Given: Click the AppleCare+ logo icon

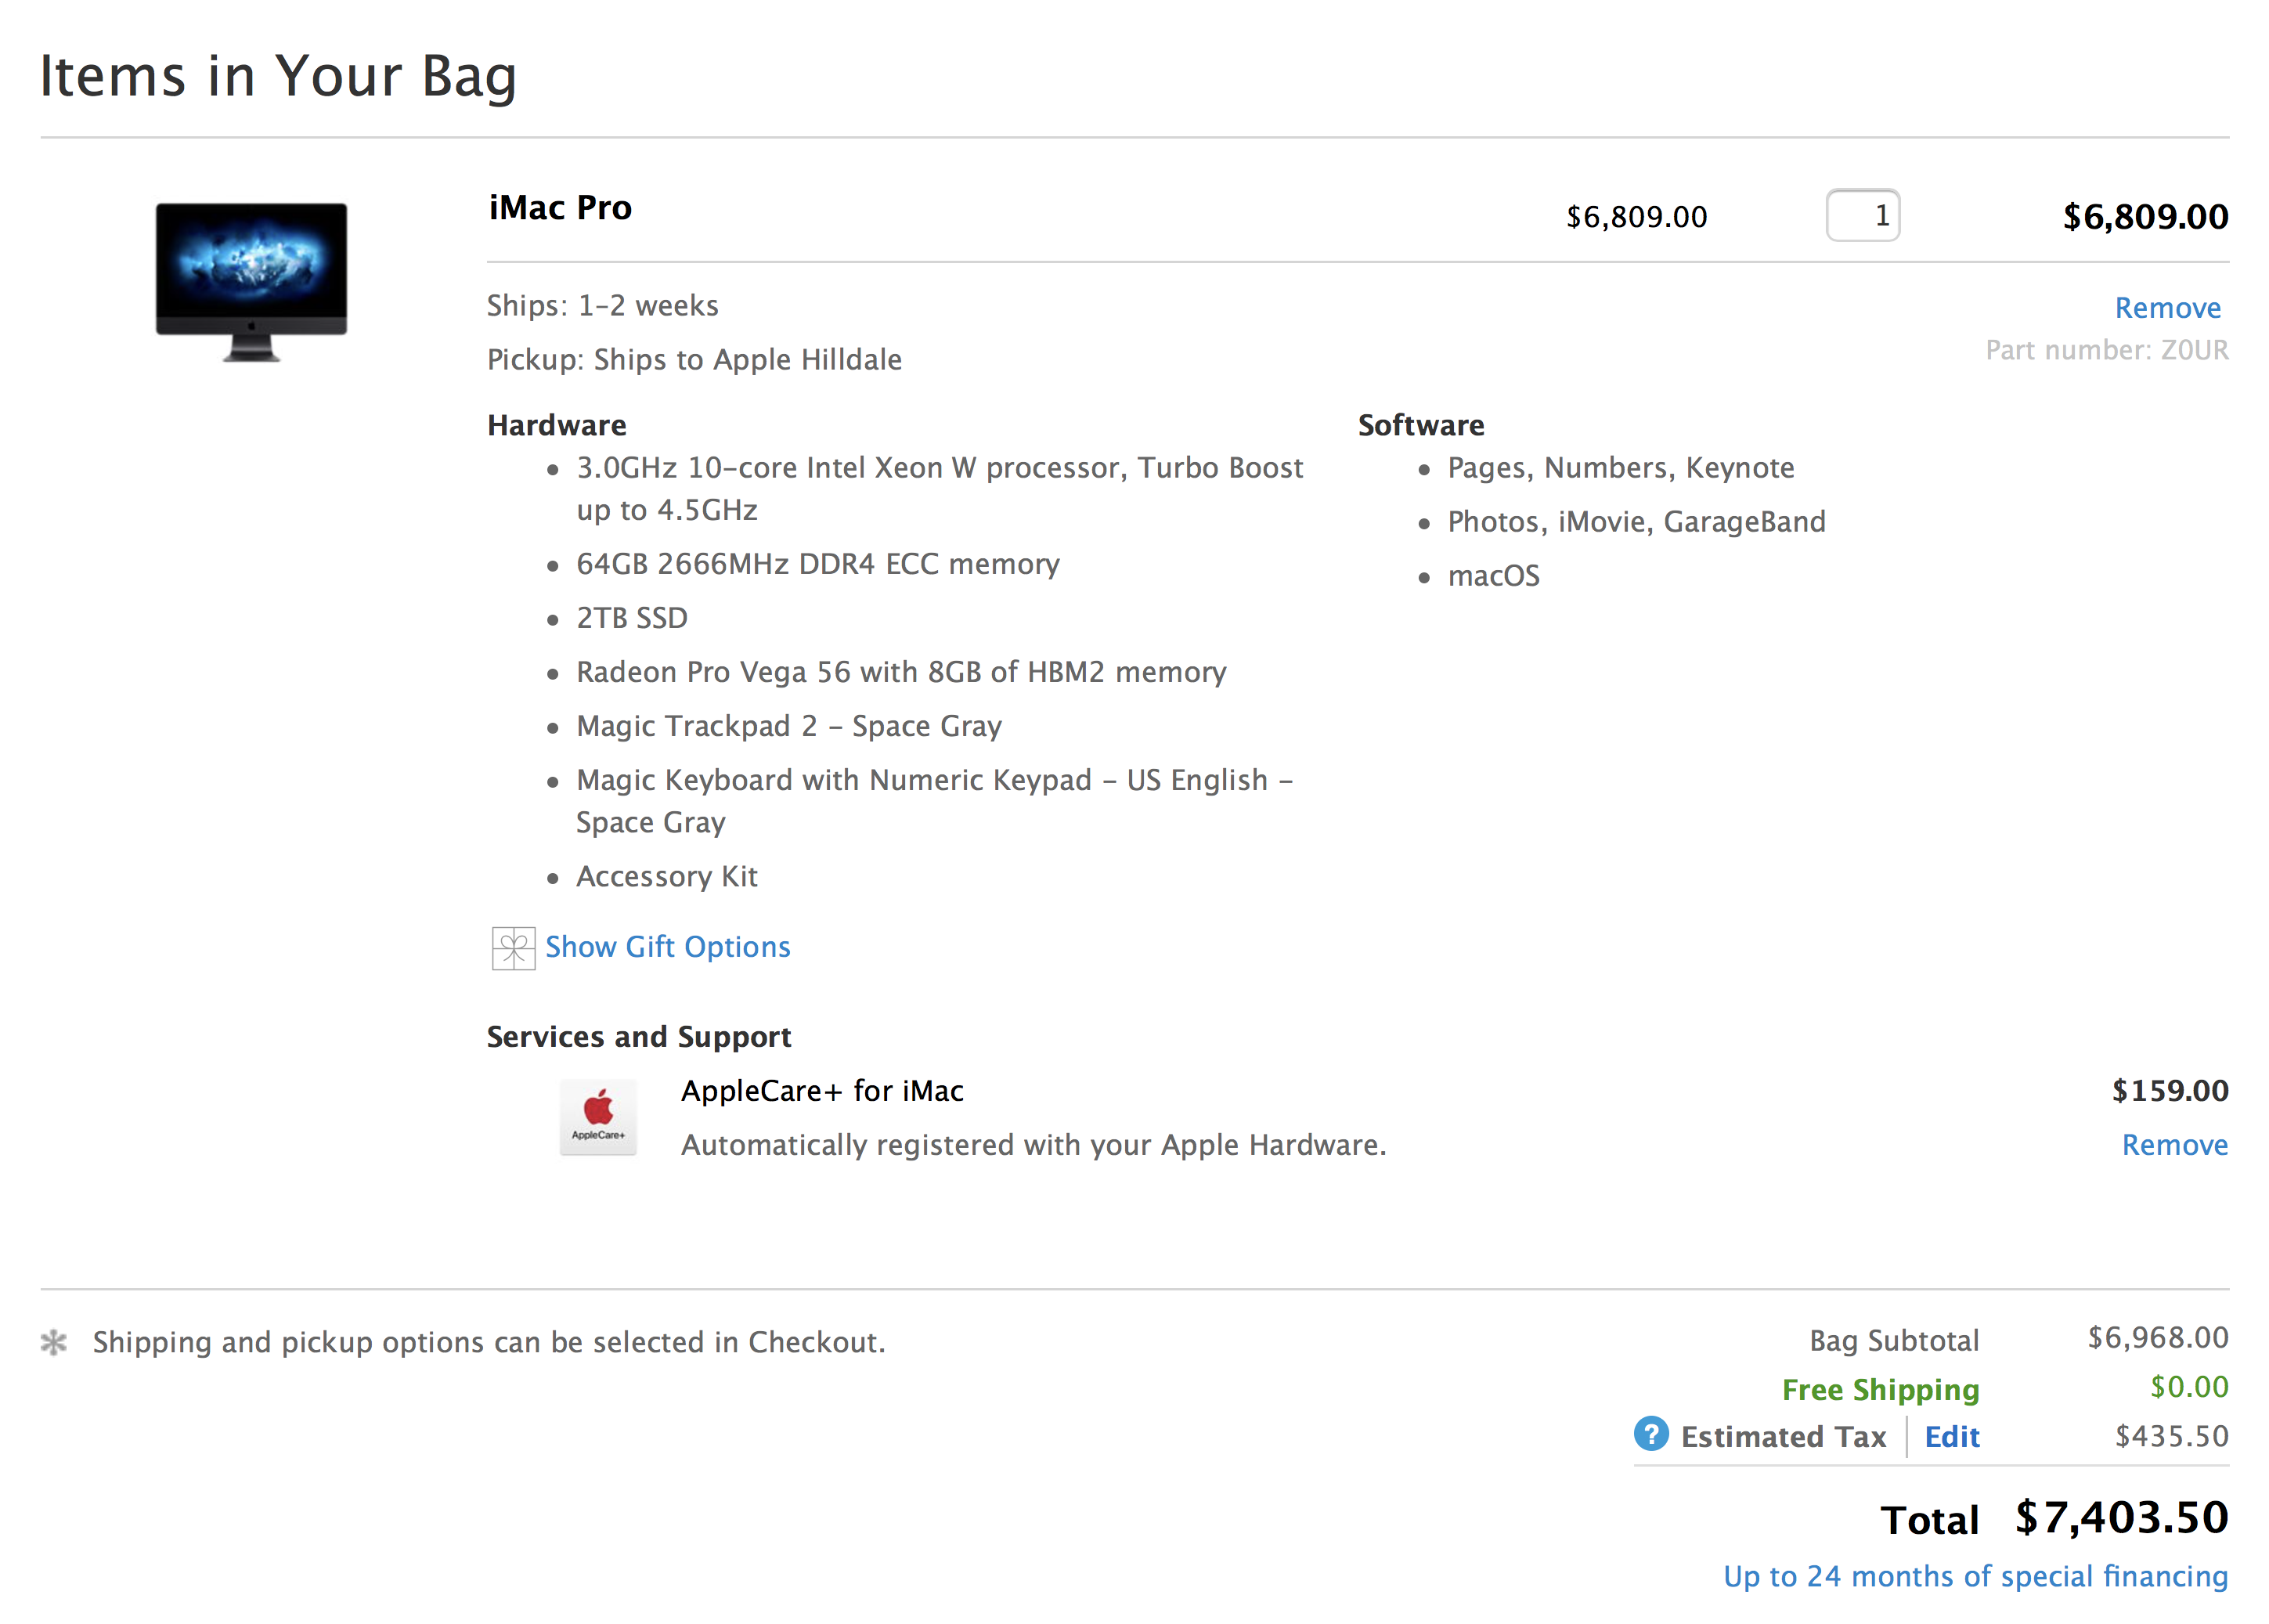Looking at the screenshot, I should [598, 1117].
